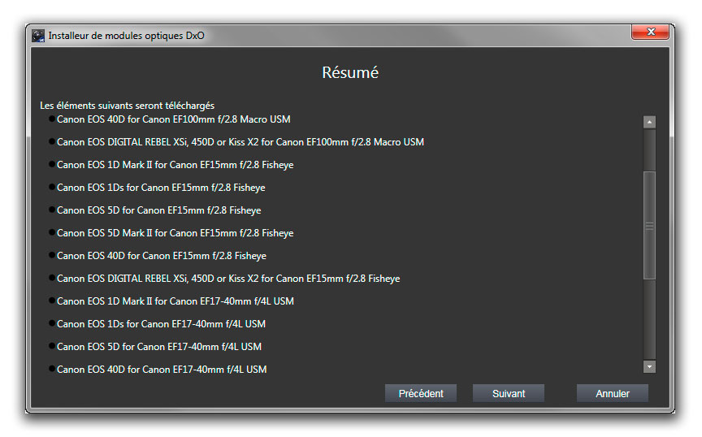This screenshot has width=702, height=437.
Task: Click the scrollbar track below the thumb
Action: click(x=649, y=320)
